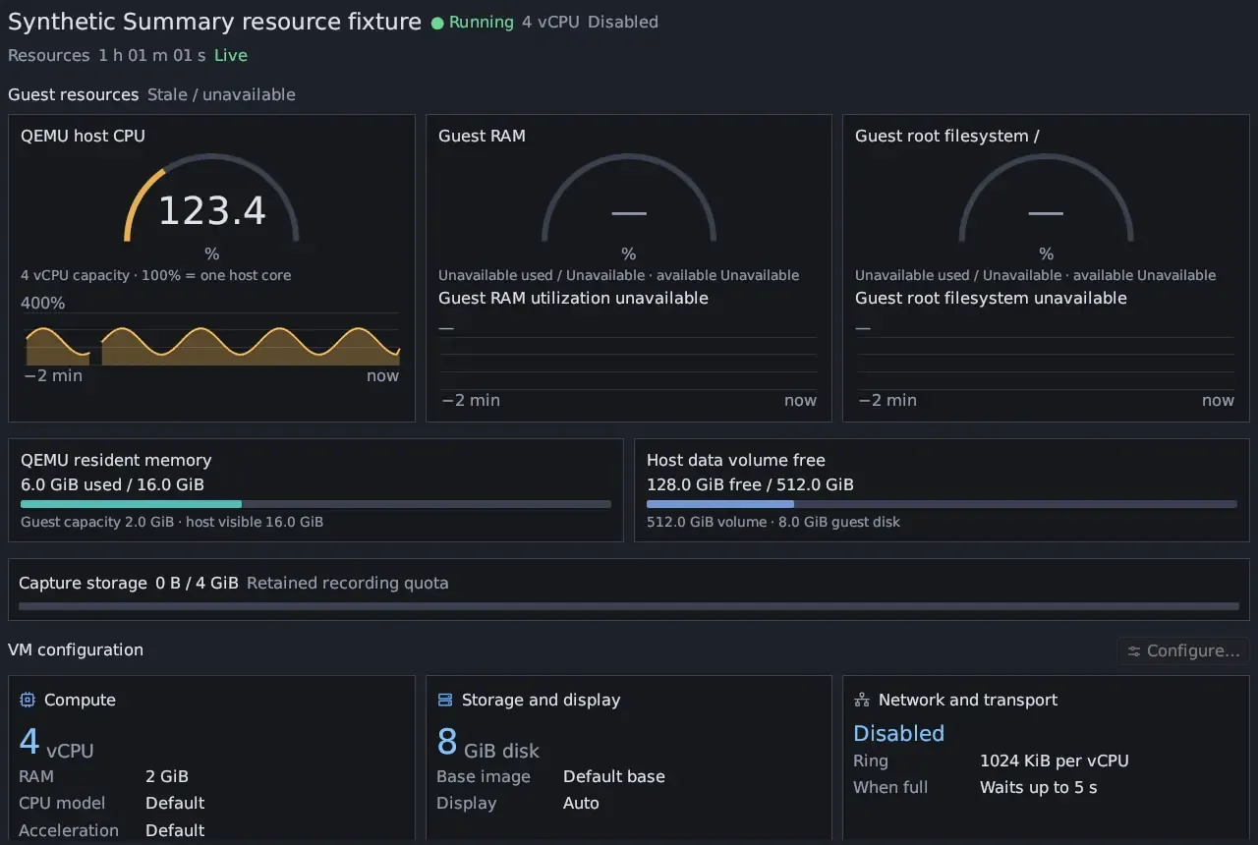Viewport: 1258px width, 845px height.
Task: Select the Host data volume free bar
Action: (x=942, y=504)
